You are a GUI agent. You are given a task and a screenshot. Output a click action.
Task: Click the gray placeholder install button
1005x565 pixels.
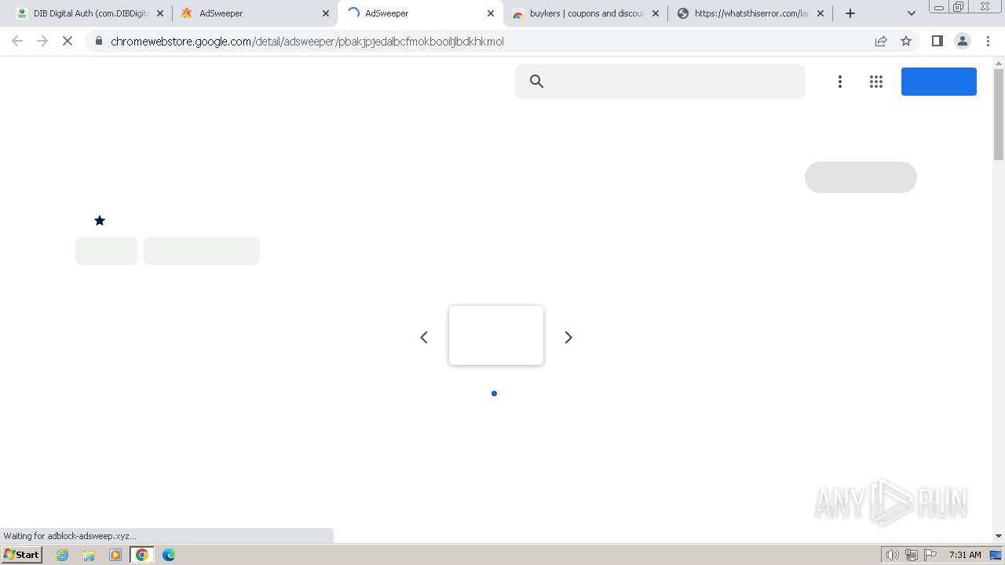pos(861,177)
